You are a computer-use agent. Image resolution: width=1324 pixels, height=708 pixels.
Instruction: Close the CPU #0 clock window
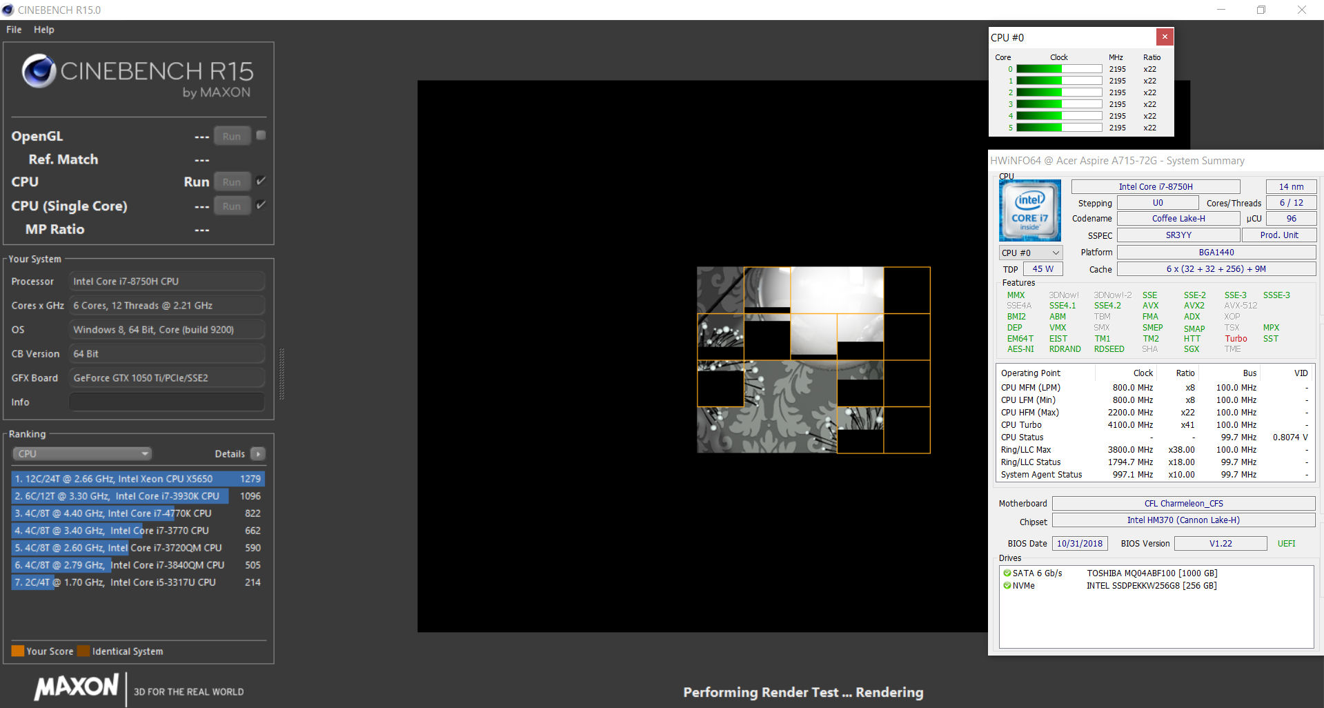click(1165, 37)
